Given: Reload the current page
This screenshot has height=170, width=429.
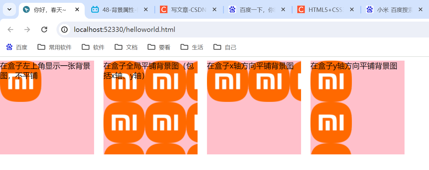Looking at the screenshot, I should click(44, 30).
